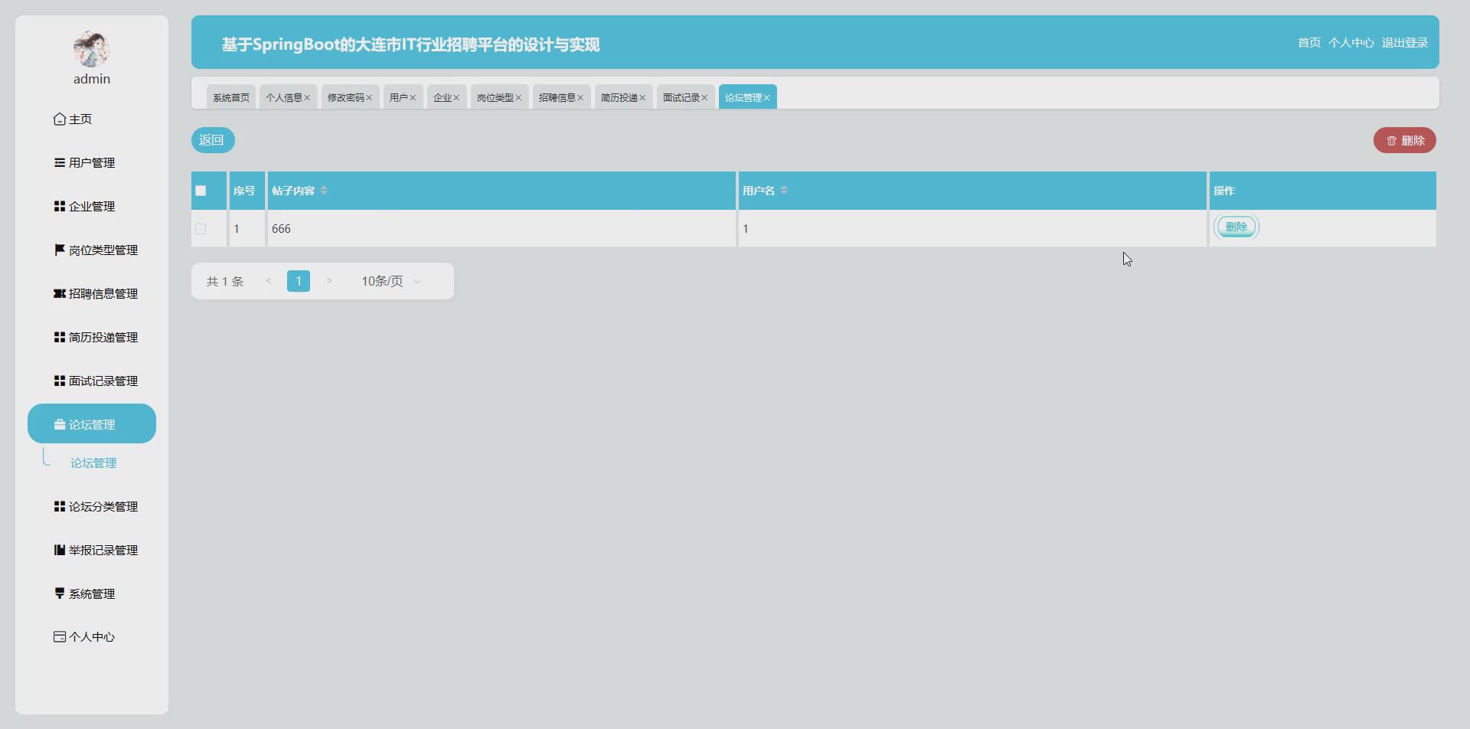Screen dimensions: 1470x729
Task: Open the 10条/页 page size dropdown
Action: 391,281
